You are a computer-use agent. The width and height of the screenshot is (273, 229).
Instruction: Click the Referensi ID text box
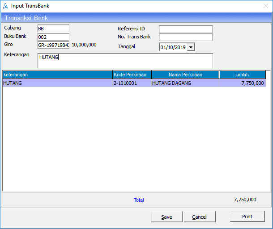pyautogui.click(x=185, y=29)
